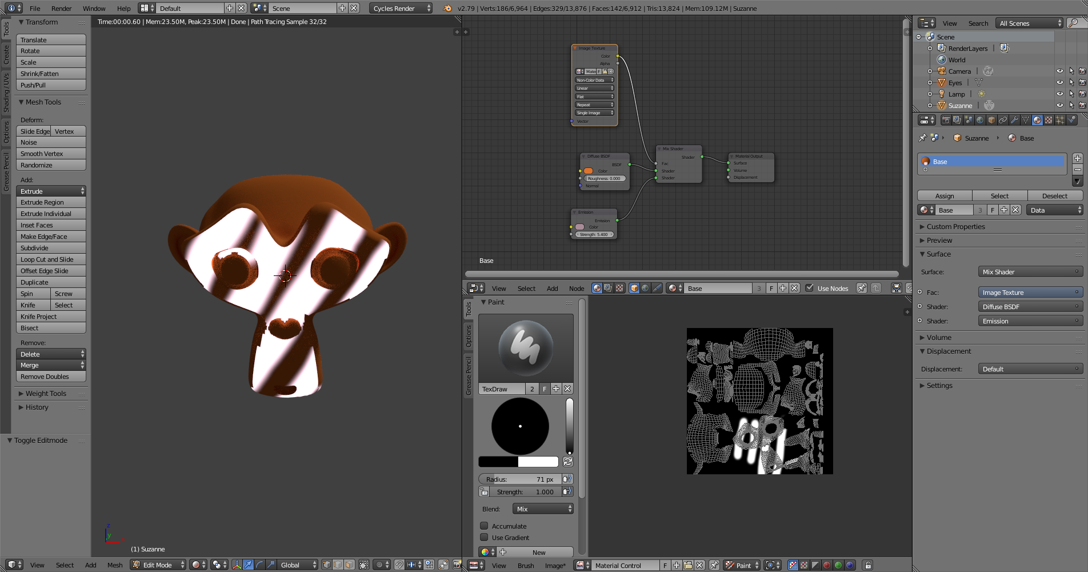The height and width of the screenshot is (572, 1088).
Task: Adjust the brush Radius slider
Action: tap(519, 479)
